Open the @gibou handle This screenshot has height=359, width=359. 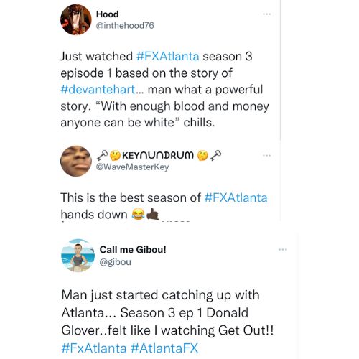click(x=116, y=261)
